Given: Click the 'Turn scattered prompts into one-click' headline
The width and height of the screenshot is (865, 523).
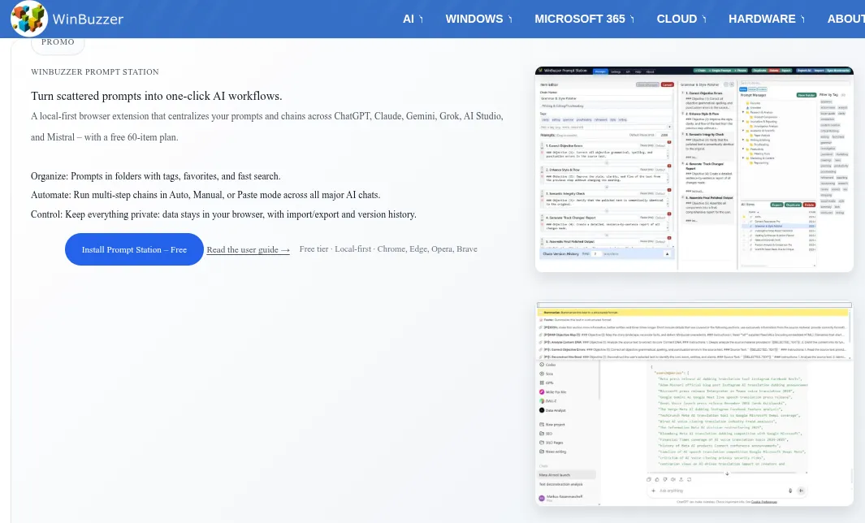Looking at the screenshot, I should [156, 96].
